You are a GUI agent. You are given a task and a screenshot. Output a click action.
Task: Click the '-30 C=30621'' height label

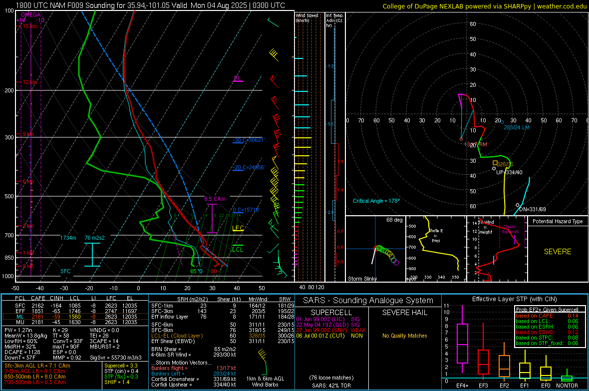click(x=249, y=140)
